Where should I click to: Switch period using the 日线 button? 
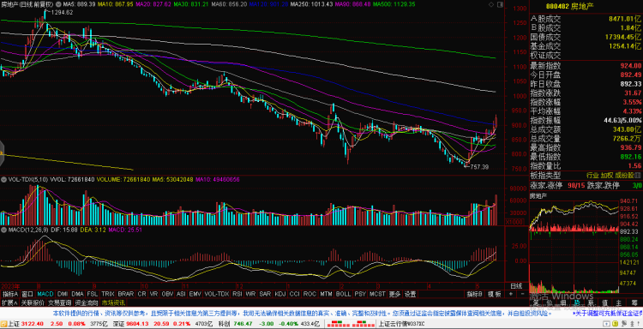516,285
